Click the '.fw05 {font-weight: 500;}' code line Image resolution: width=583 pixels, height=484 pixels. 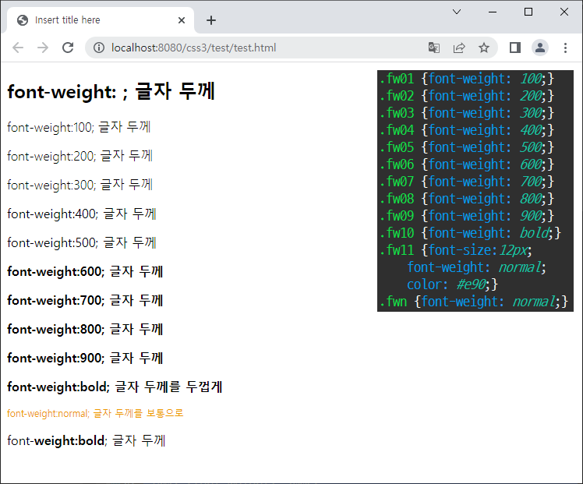[467, 147]
